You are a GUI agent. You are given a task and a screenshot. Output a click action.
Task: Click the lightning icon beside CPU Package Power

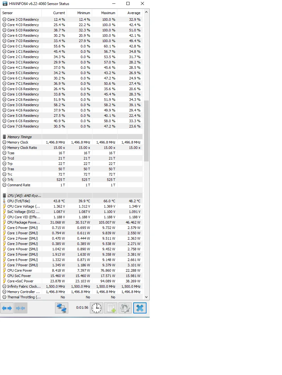pyautogui.click(x=4, y=222)
